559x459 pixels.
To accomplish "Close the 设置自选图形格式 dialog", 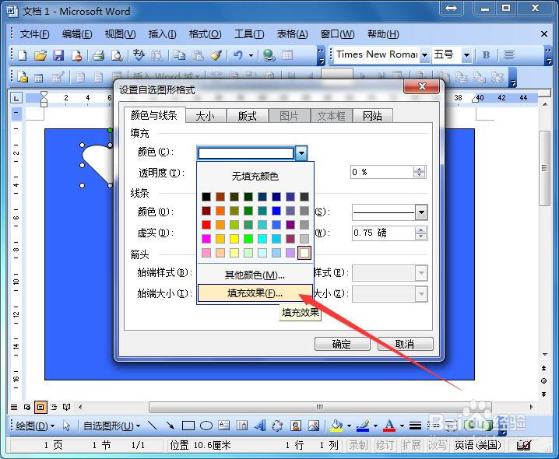I will point(422,86).
